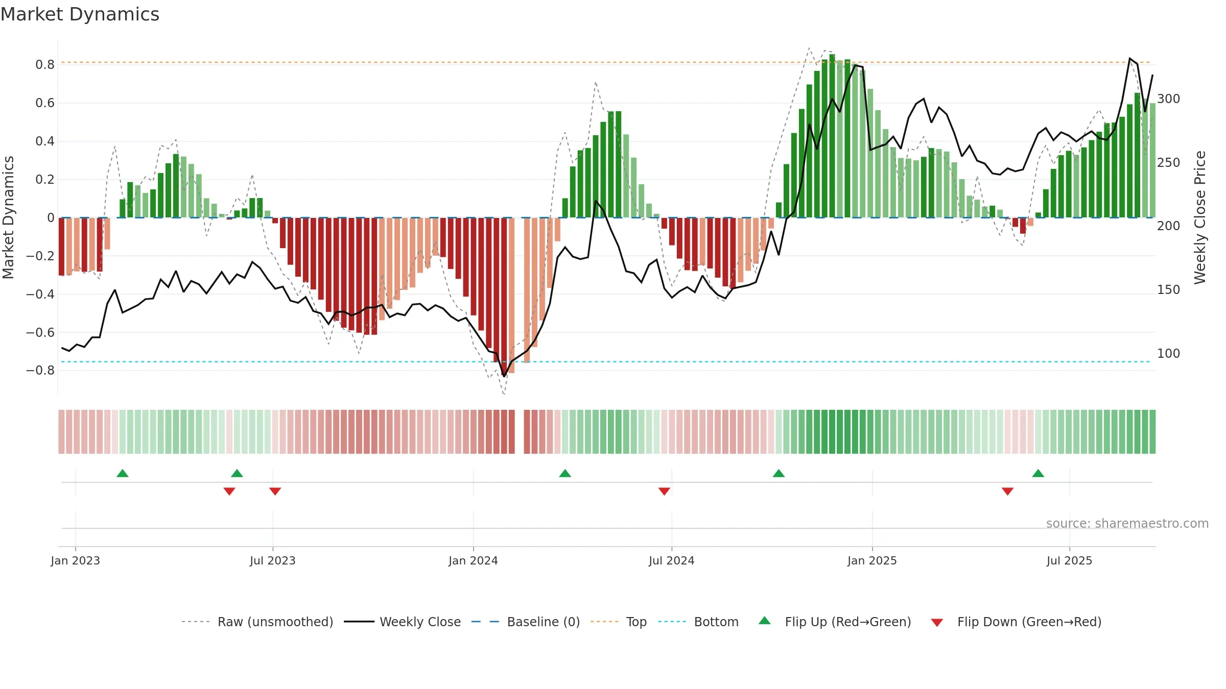The image size is (1226, 689).
Task: Click the flip-down marker nearest the Jul 2024 gridline
Action: (664, 491)
